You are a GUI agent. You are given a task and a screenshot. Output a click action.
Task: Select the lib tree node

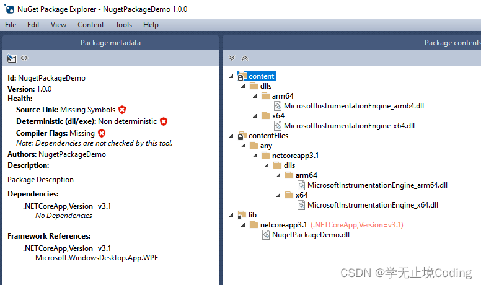(252, 215)
